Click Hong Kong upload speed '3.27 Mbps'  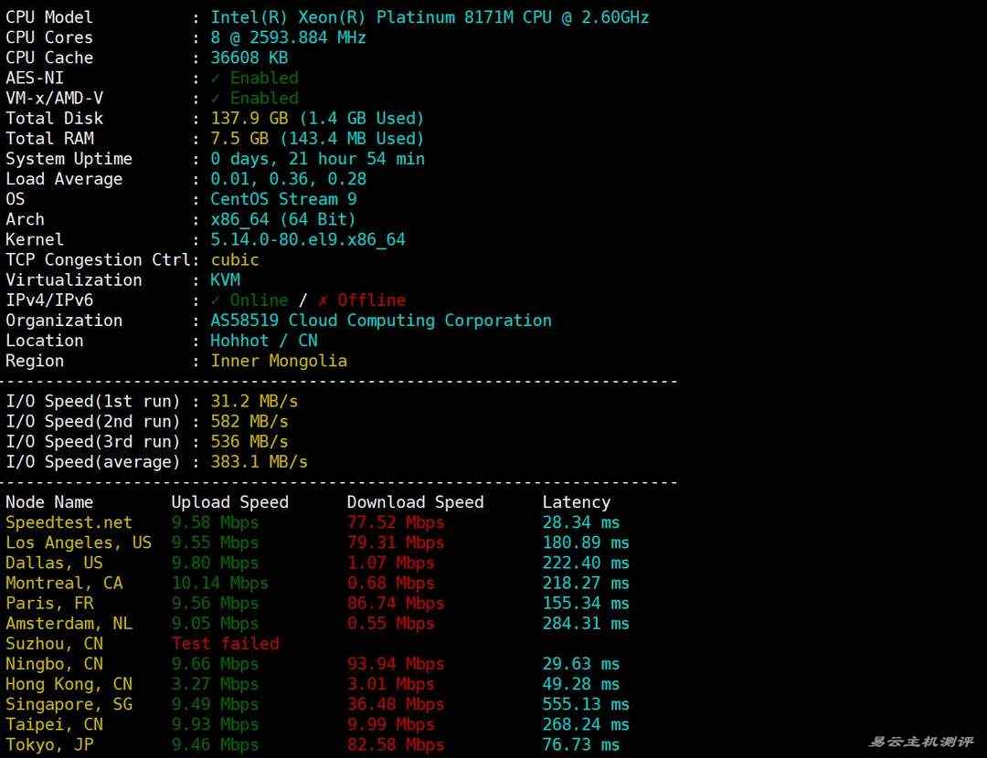(x=216, y=684)
